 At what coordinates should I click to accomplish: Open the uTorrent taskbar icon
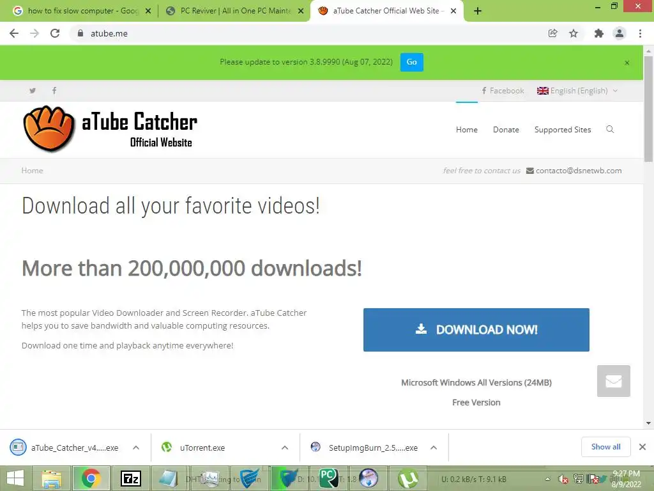tap(408, 478)
